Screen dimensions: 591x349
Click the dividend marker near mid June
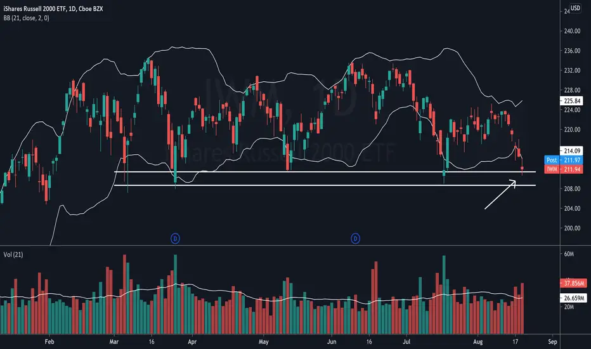(356, 239)
